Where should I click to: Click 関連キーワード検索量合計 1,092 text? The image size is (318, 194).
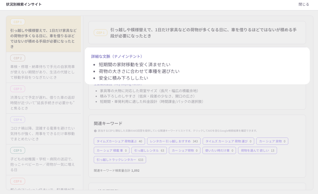117,170
